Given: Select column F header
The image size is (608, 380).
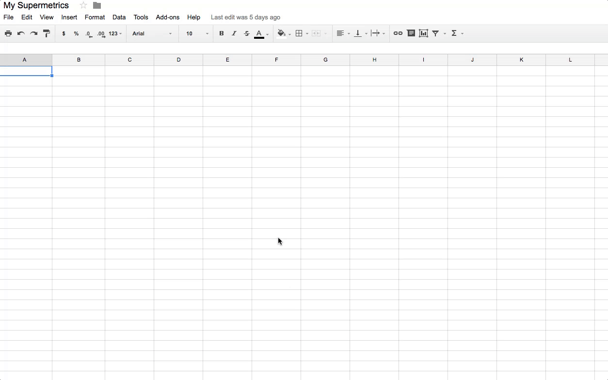Looking at the screenshot, I should tap(276, 60).
